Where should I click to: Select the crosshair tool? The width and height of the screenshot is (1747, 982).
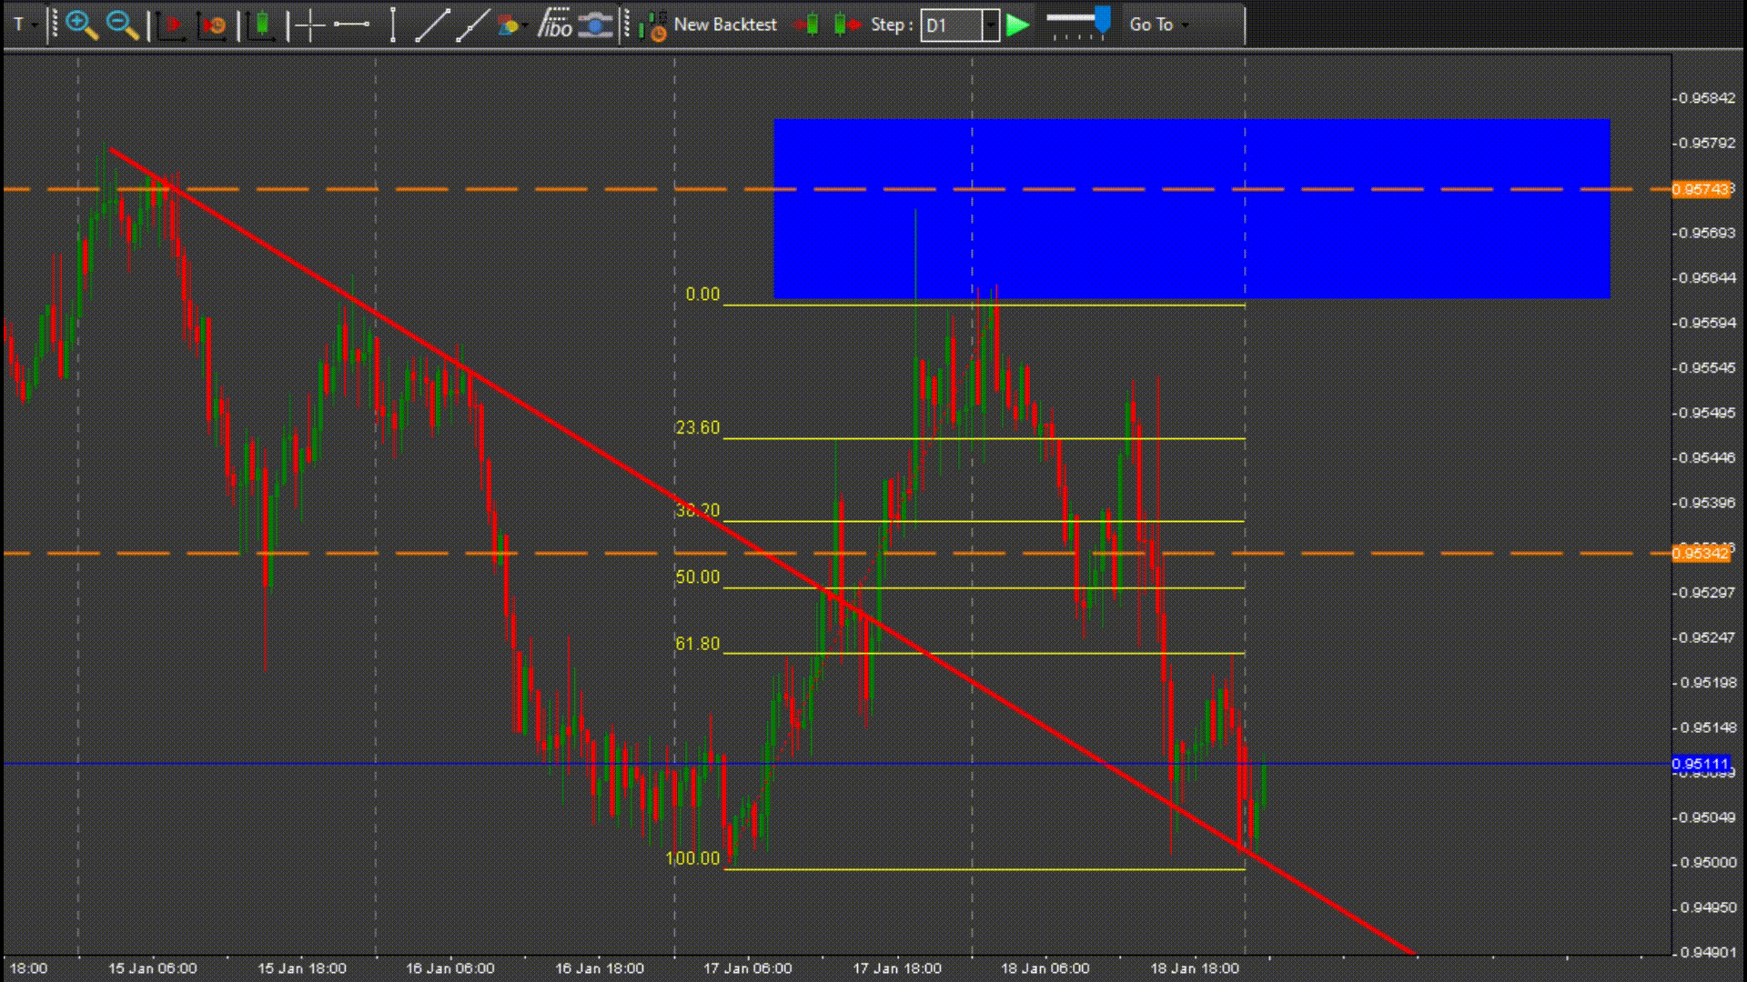pyautogui.click(x=309, y=25)
